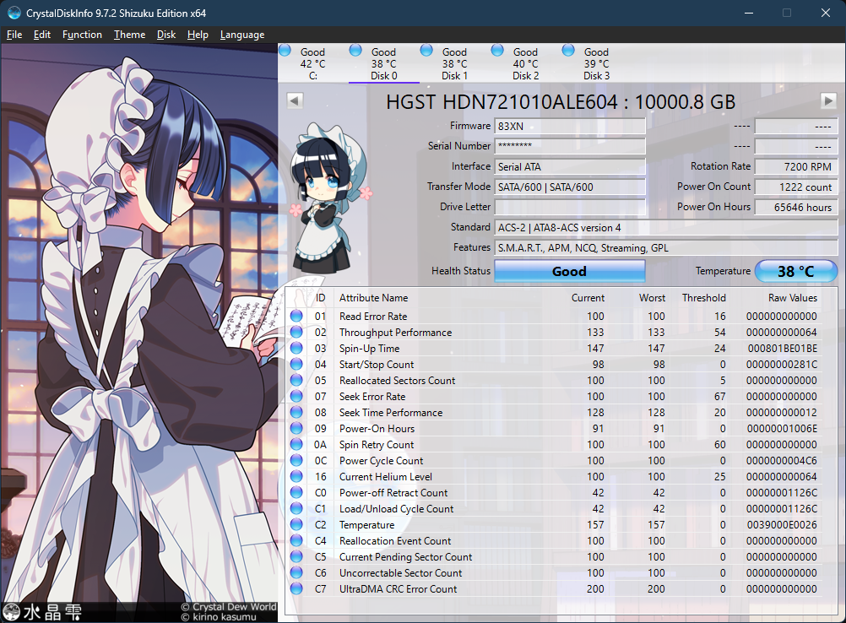Image resolution: width=846 pixels, height=623 pixels.
Task: Click the Worst column header
Action: pyautogui.click(x=652, y=298)
